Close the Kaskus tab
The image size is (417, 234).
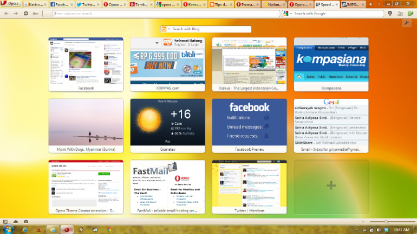click(x=45, y=4)
